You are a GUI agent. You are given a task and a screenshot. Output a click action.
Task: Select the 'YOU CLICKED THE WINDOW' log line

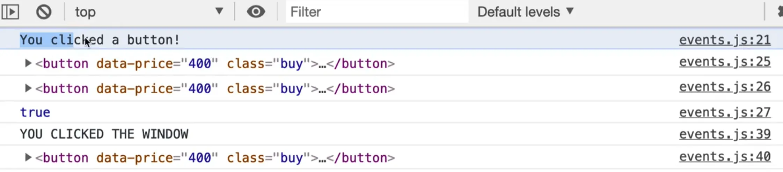coord(104,134)
